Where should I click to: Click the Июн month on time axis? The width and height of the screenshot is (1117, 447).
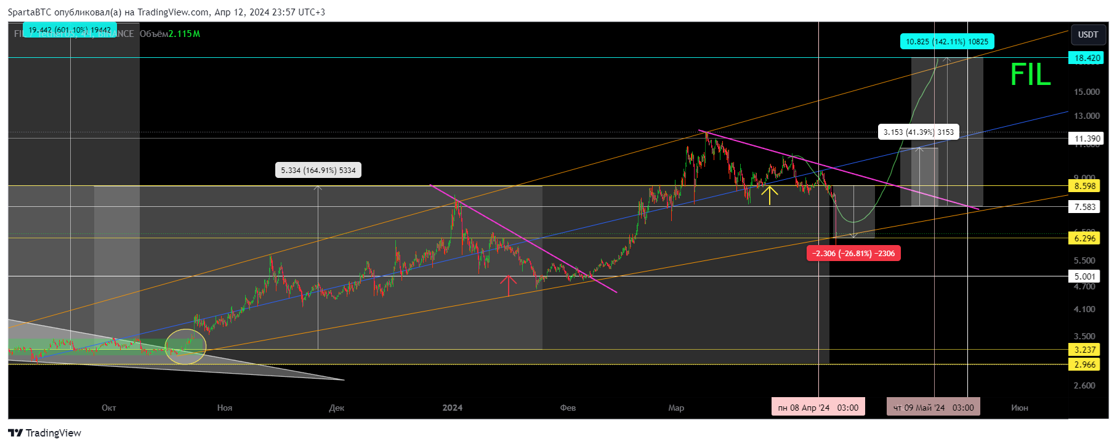point(1019,408)
